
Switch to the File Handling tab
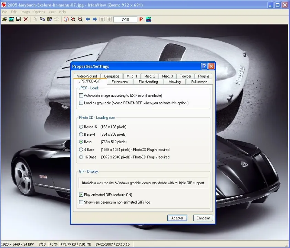[148, 82]
